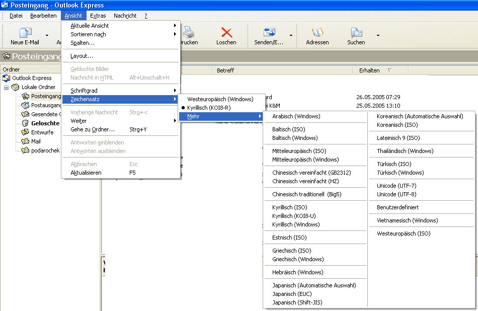Expand the Sortieren nach submenu
This screenshot has width=478, height=311.
121,34
